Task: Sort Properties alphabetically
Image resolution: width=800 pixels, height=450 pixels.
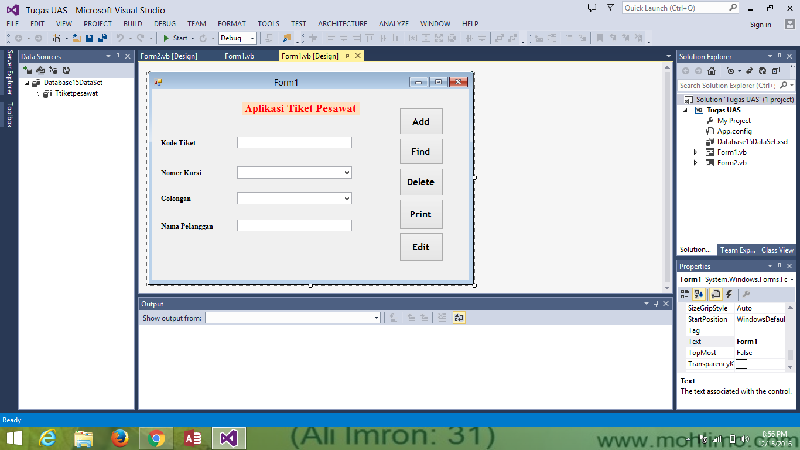Action: 699,294
